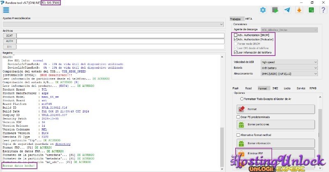Click the green play screen icon
329x172 pixels.
[x=275, y=10]
